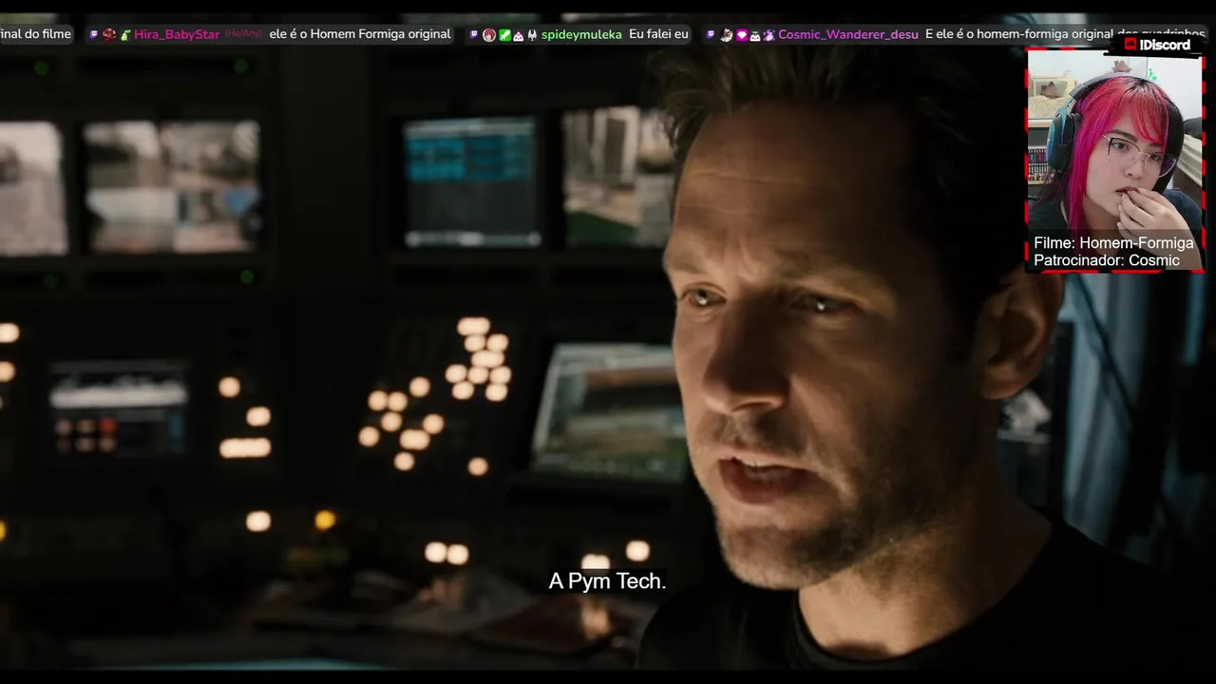
Task: Click the 'Patrocinador: Cosmic' text
Action: 1107,260
